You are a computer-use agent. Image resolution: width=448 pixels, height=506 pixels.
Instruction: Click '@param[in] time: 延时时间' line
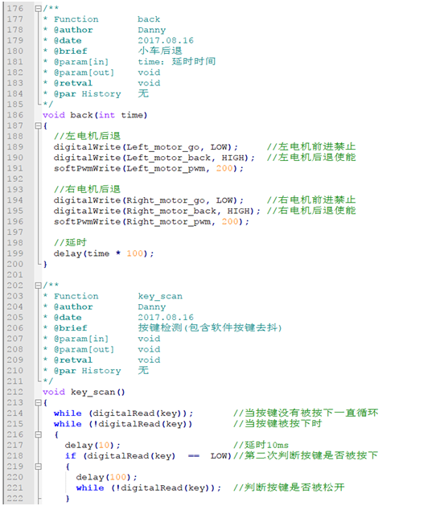(129, 62)
